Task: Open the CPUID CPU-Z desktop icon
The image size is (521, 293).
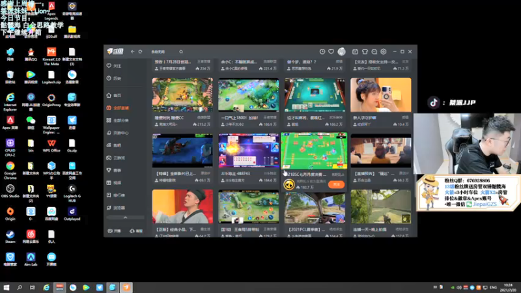Action: click(x=10, y=148)
